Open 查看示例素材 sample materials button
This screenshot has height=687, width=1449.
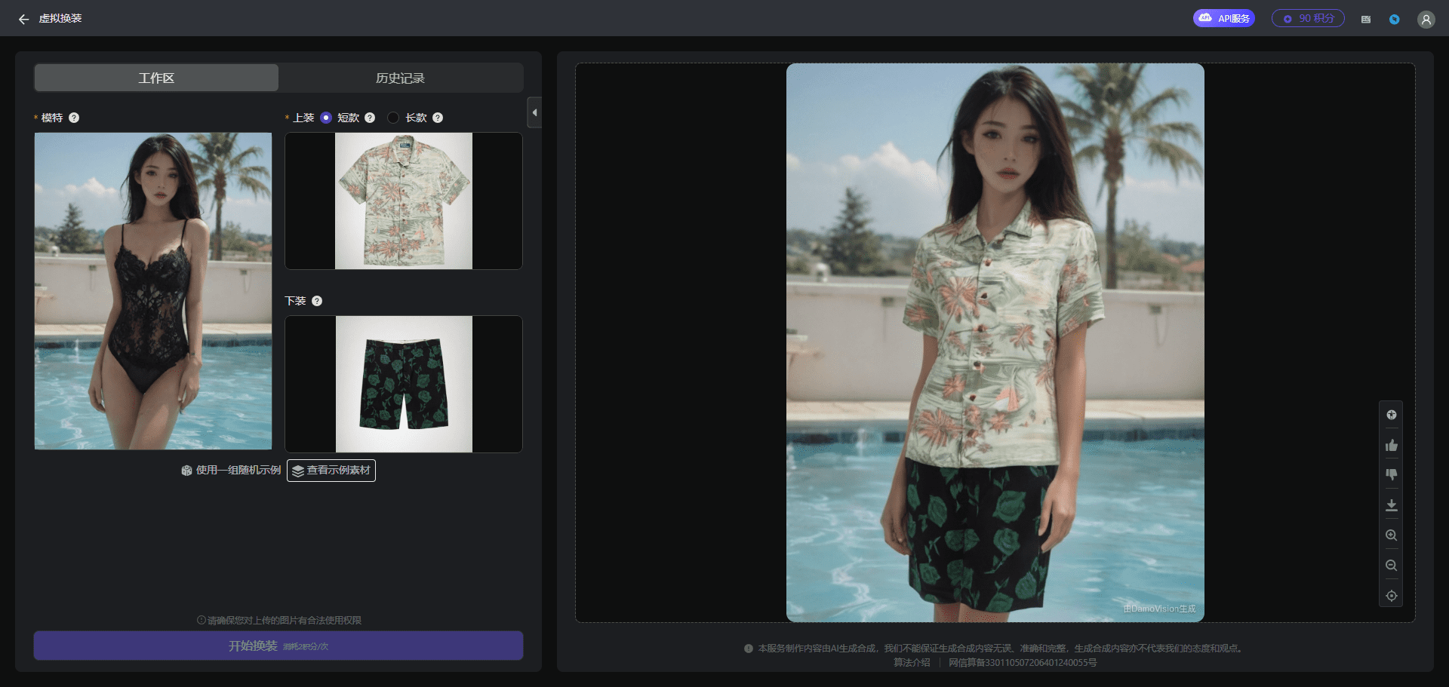331,471
